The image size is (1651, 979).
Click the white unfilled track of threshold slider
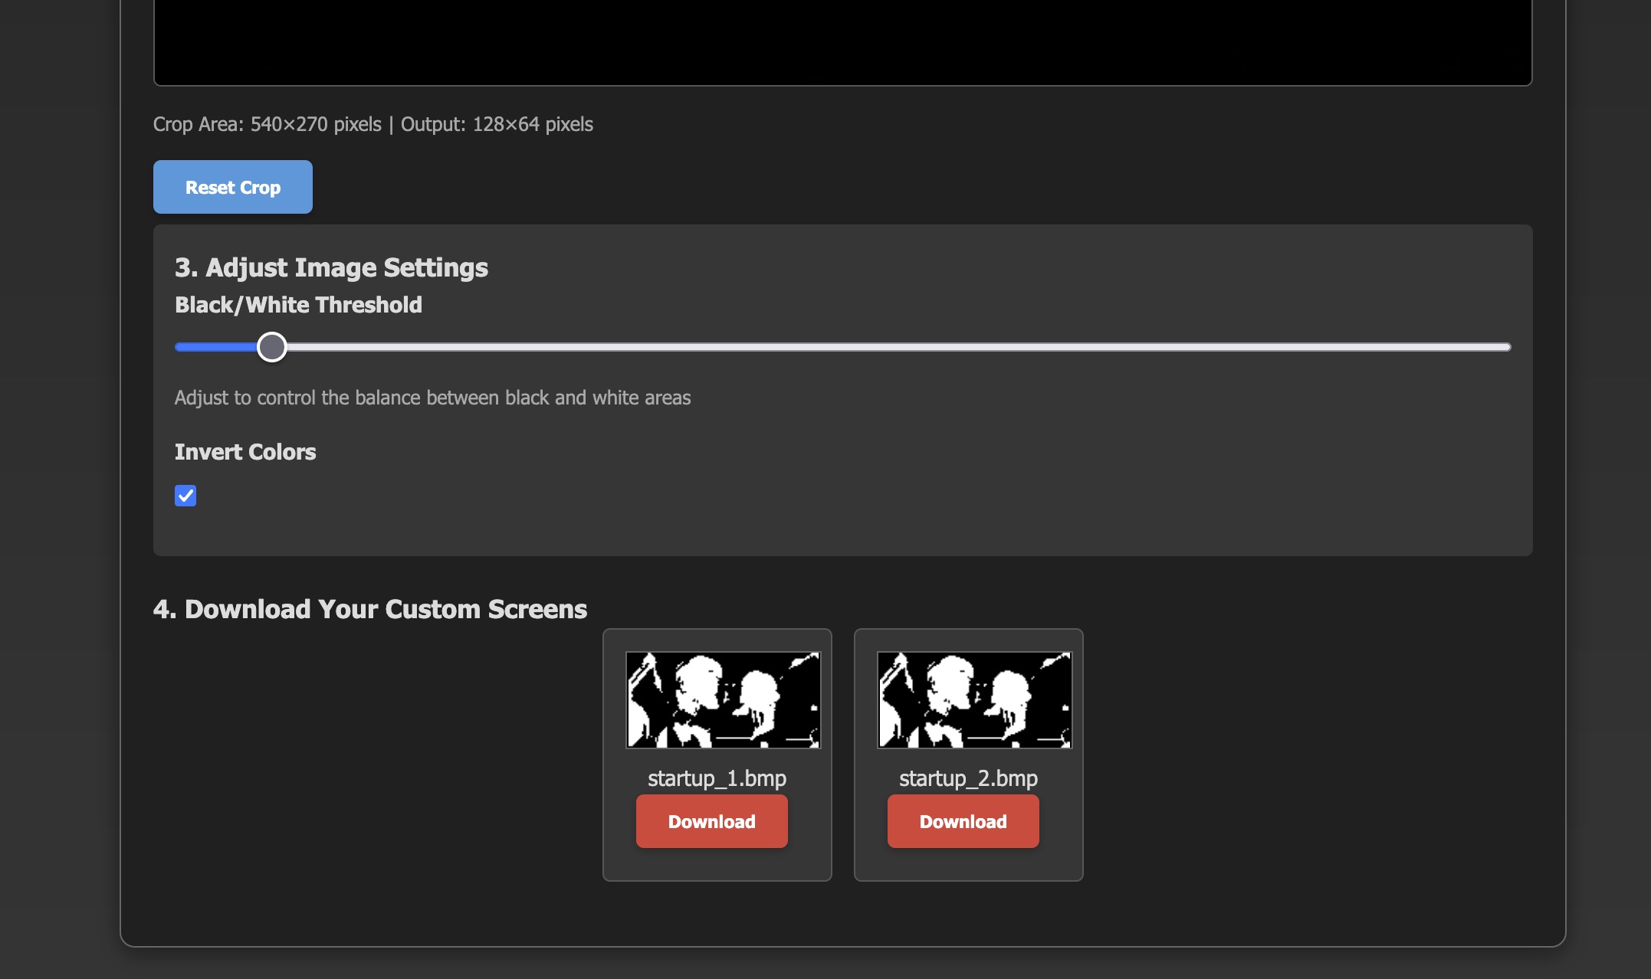(x=881, y=347)
